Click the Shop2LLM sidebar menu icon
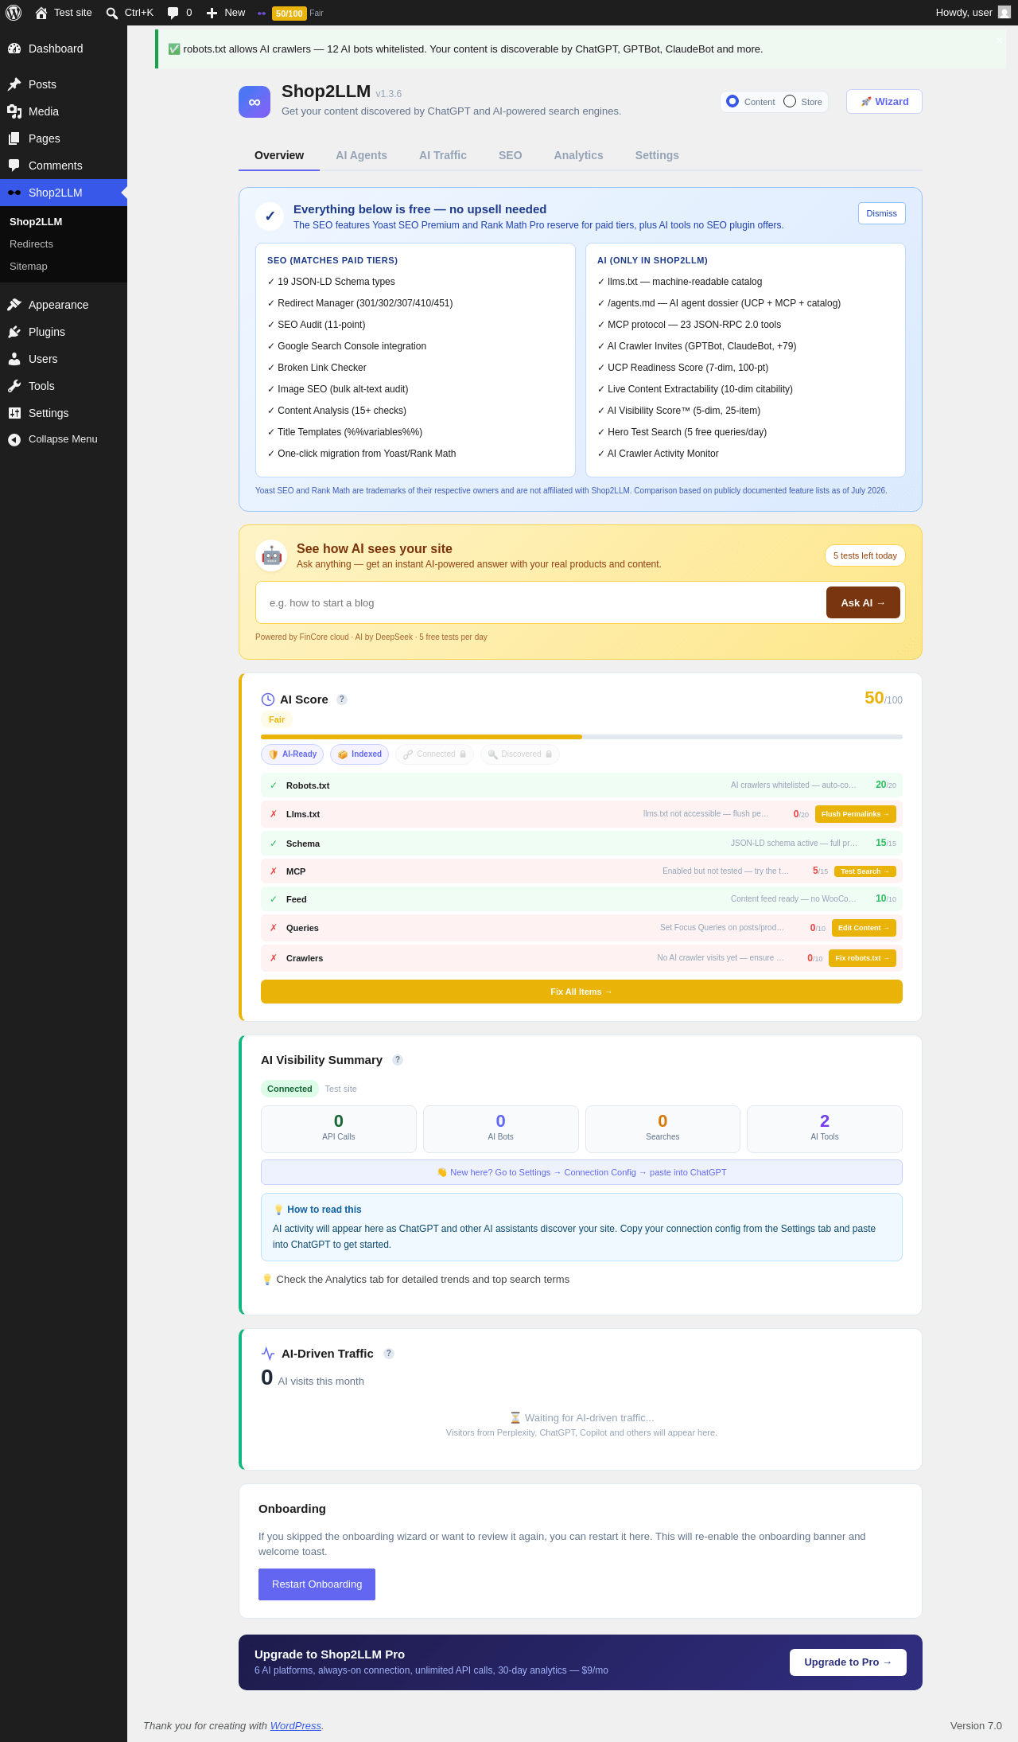This screenshot has height=1742, width=1018. 14,193
